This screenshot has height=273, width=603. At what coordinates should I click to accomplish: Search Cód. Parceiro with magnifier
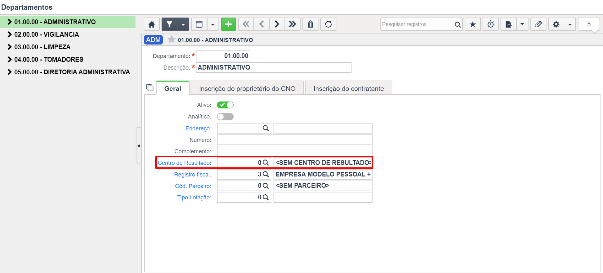pyautogui.click(x=266, y=186)
